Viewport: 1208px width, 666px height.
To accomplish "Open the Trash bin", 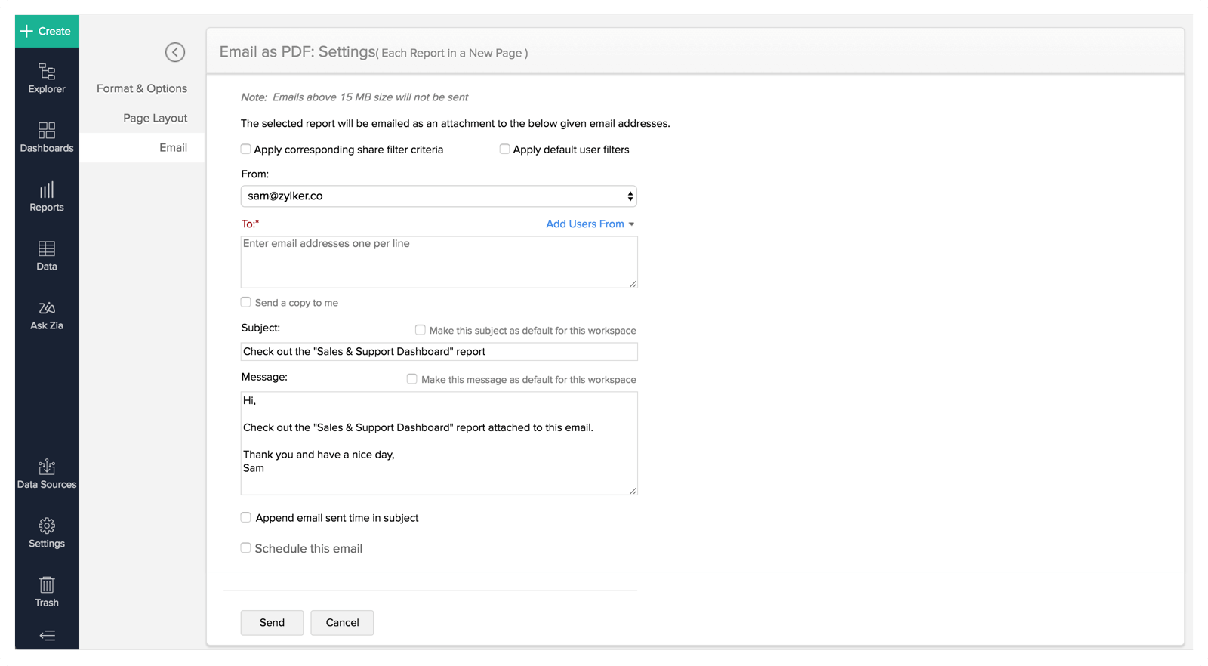I will pos(47,585).
